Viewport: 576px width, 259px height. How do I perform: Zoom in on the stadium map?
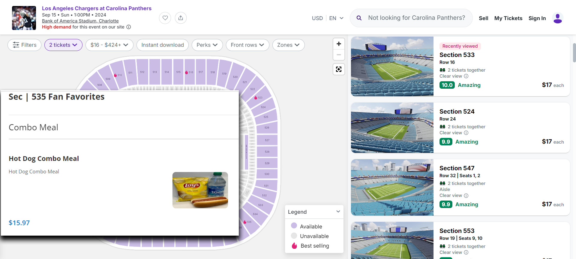pos(339,44)
